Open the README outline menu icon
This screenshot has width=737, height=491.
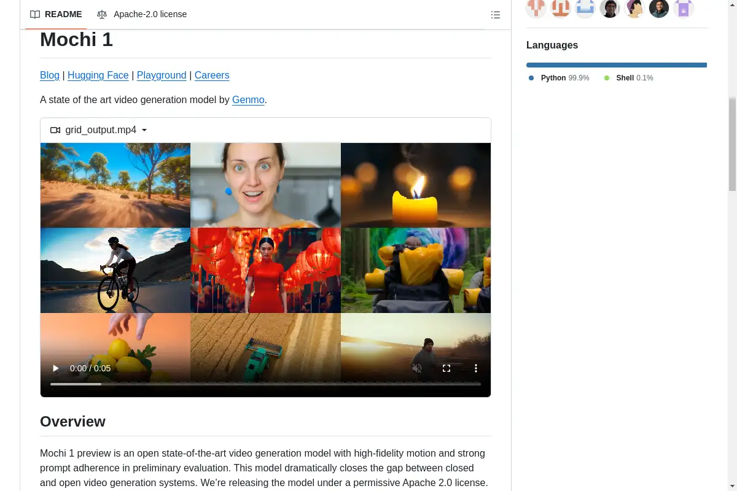click(496, 15)
